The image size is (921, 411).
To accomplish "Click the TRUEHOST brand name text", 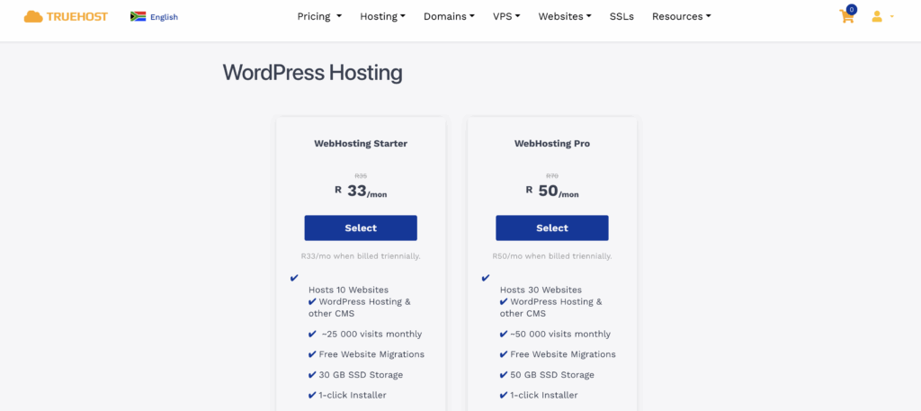I will (77, 16).
